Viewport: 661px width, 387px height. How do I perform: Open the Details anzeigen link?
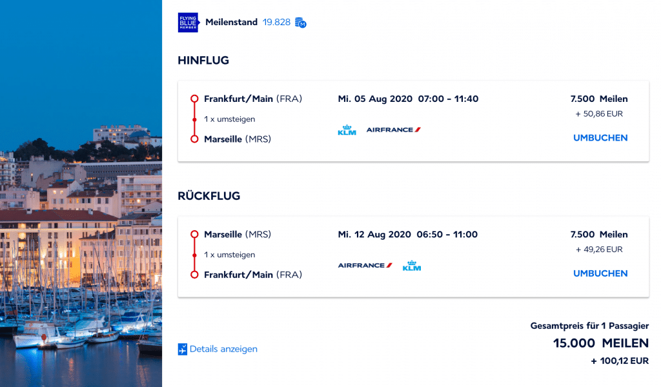[223, 349]
